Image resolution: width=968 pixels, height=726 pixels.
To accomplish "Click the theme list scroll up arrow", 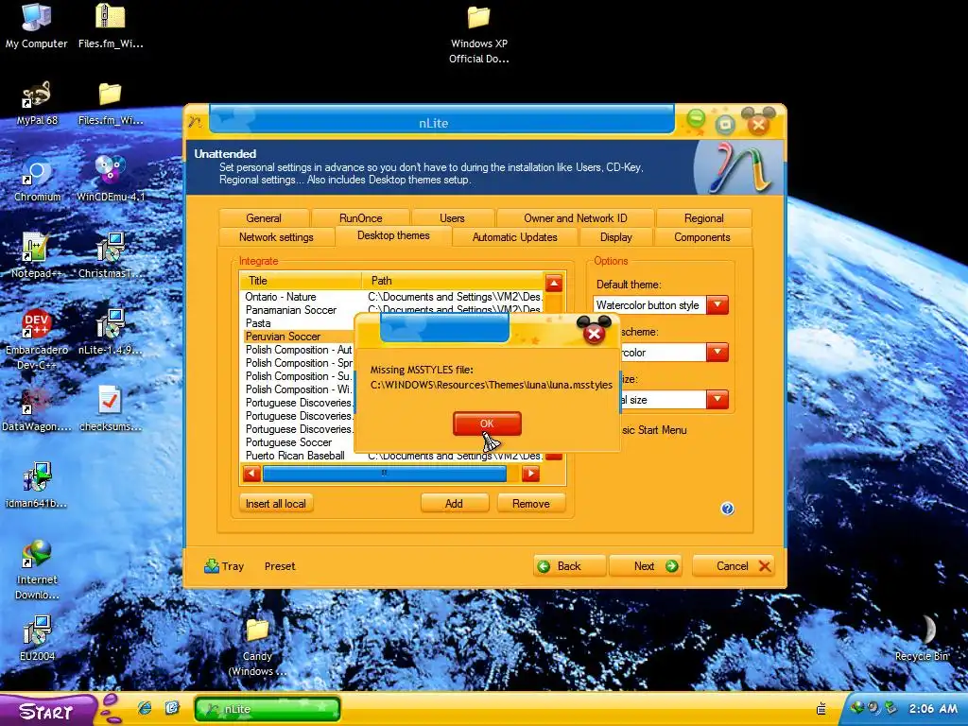I will (x=554, y=284).
